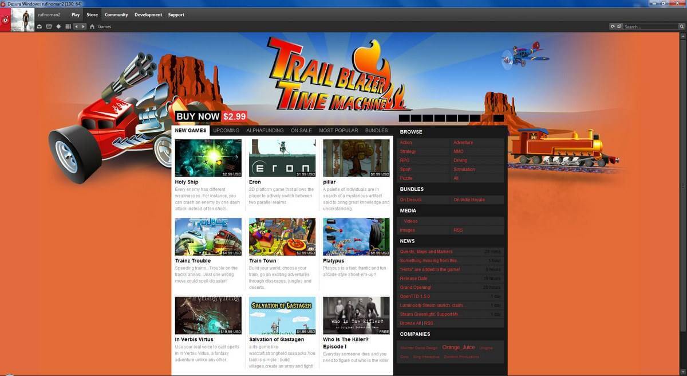
Task: Click the vertical scrollbar on the right edge
Action: click(x=684, y=186)
